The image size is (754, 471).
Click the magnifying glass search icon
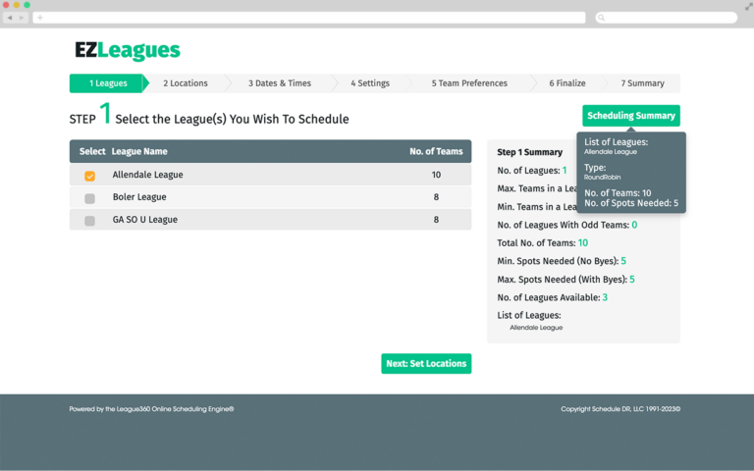coord(603,18)
